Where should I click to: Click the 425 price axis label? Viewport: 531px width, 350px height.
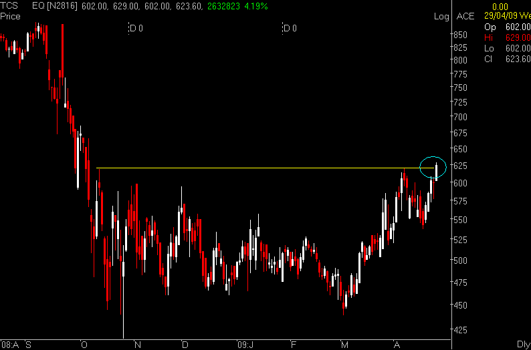point(460,329)
